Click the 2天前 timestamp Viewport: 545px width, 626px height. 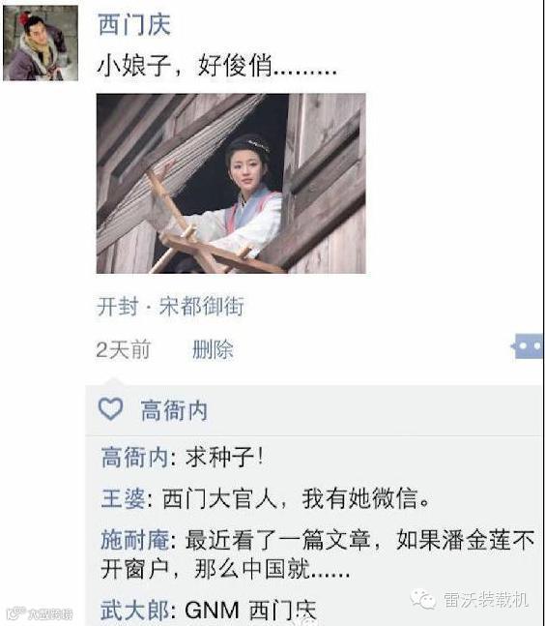point(123,349)
